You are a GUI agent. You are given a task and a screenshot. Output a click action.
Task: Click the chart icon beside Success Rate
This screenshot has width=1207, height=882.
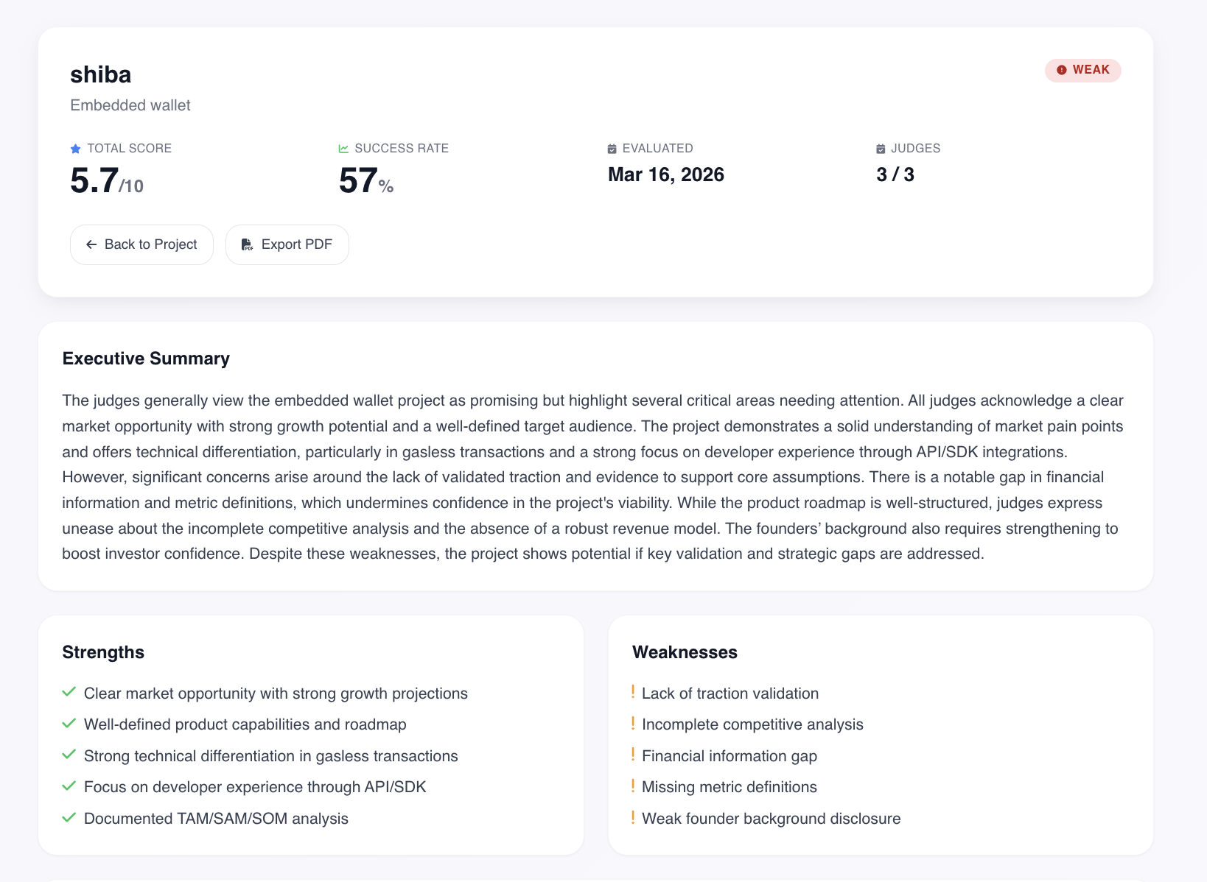(x=343, y=149)
